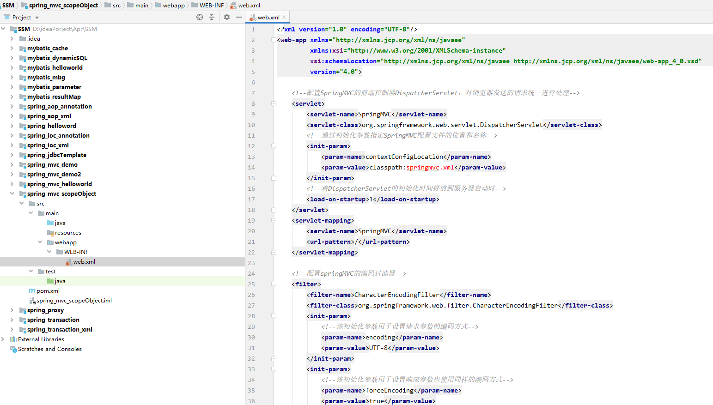Click the locate/select opened file icon
The width and height of the screenshot is (713, 405).
coord(200,17)
